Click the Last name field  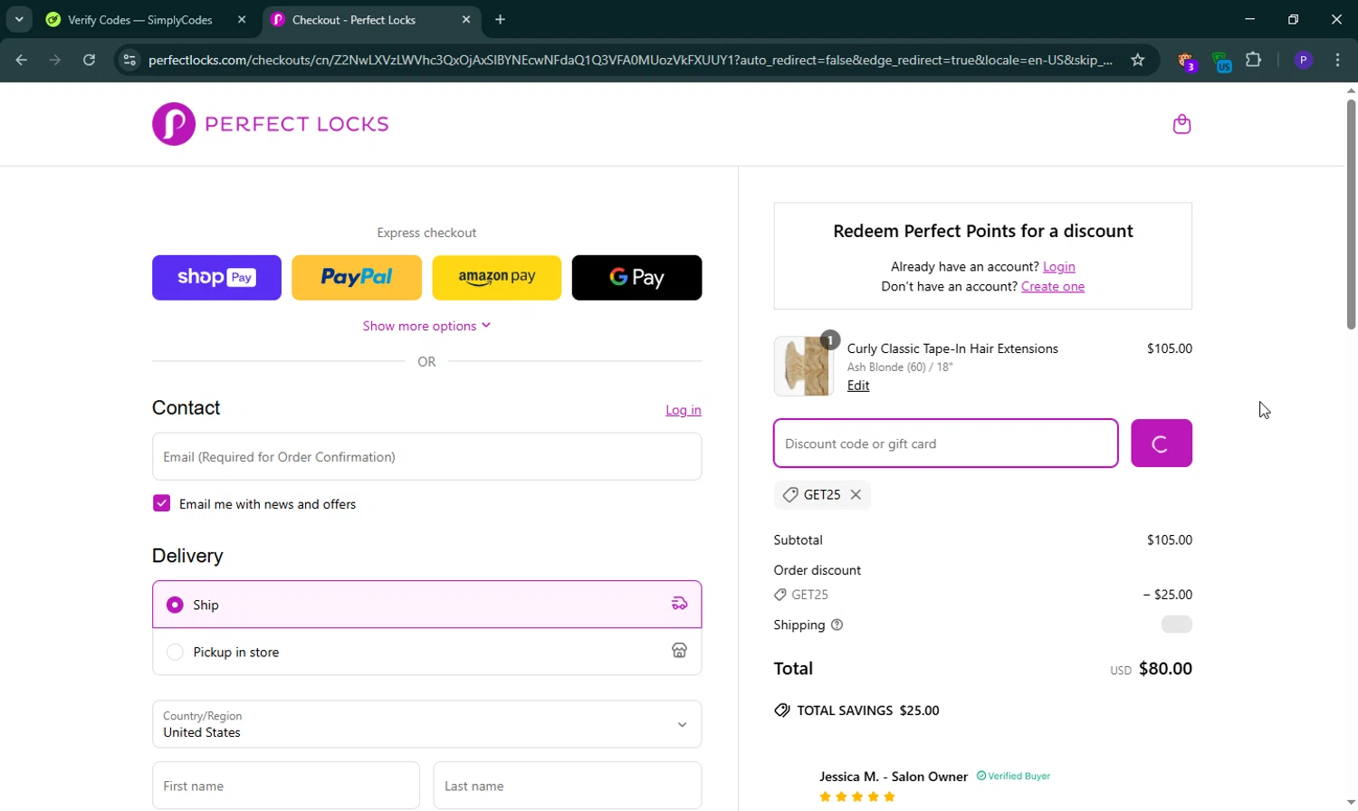click(568, 786)
